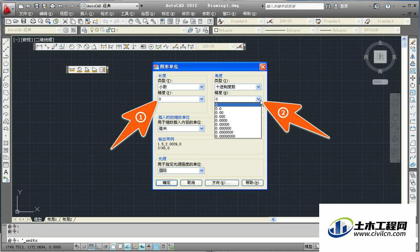420x252 pixels.
Task: Select the Arc Length dimension tool
Action: [54, 47]
